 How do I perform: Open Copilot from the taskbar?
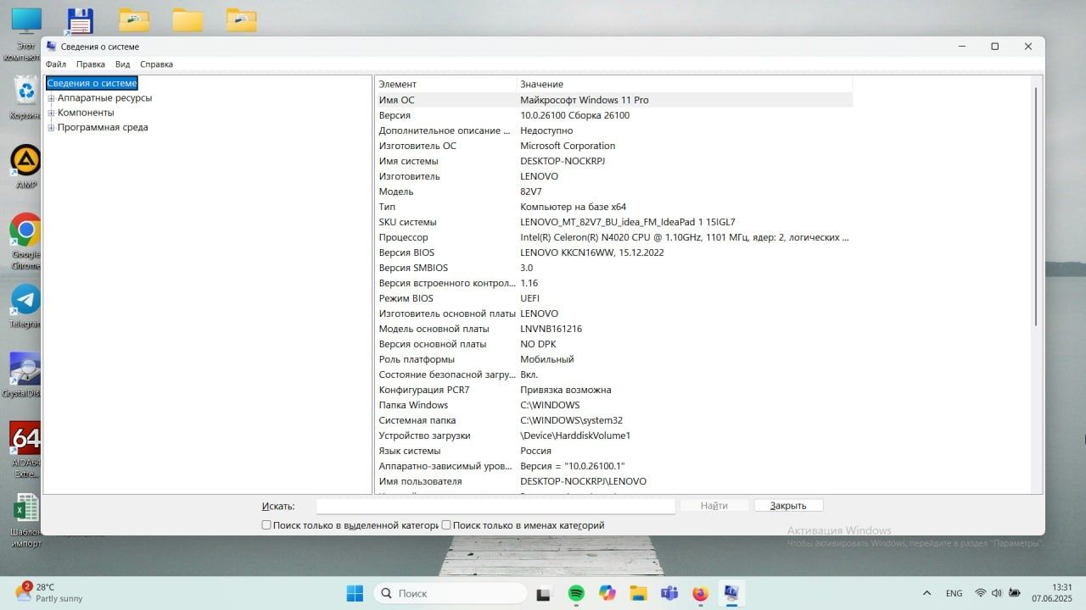pyautogui.click(x=607, y=593)
